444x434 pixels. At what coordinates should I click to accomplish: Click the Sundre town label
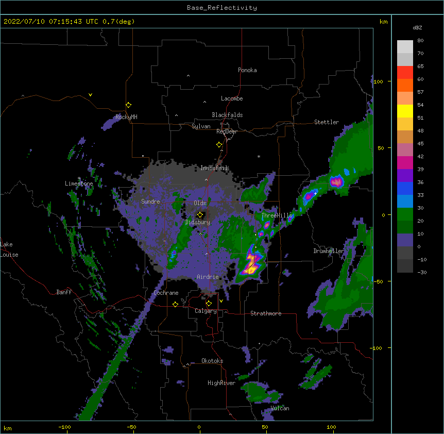150,202
